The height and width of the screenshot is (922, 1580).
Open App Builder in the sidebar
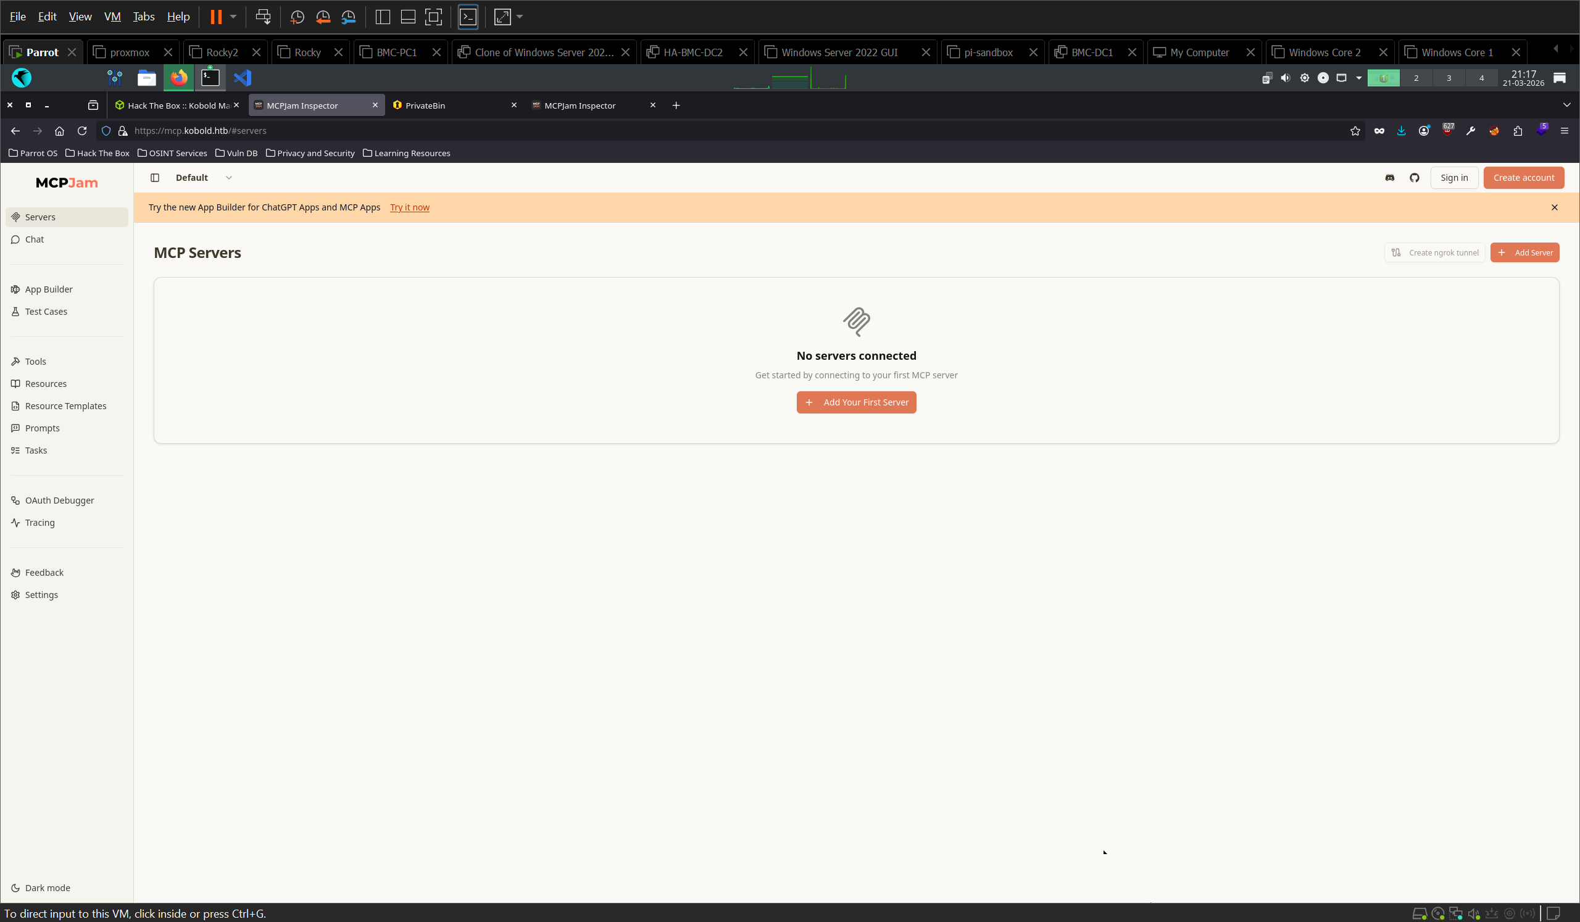coord(67,289)
